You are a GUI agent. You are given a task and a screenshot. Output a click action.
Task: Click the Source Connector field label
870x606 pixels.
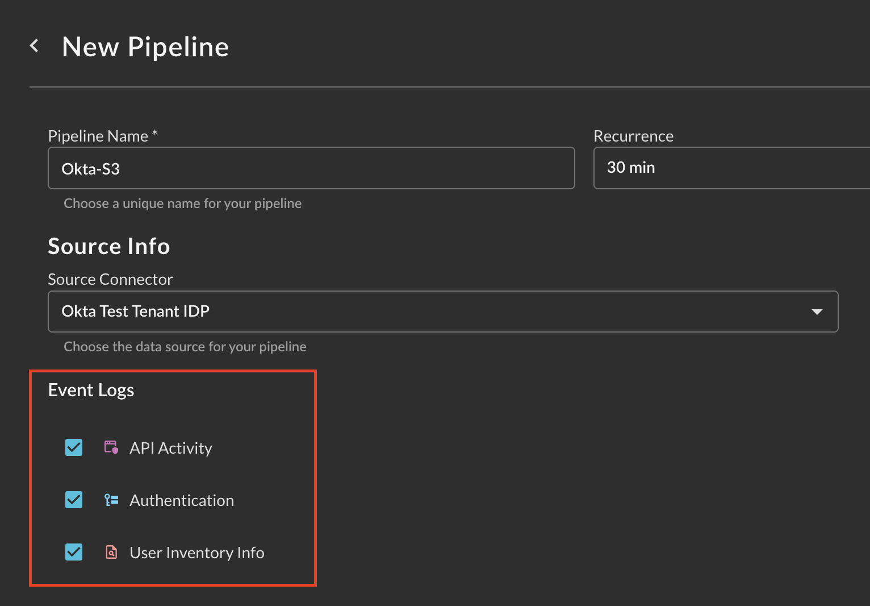(x=111, y=279)
